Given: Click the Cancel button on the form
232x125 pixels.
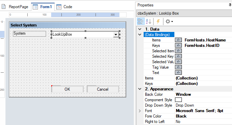Looking at the screenshot, I should (103, 89).
